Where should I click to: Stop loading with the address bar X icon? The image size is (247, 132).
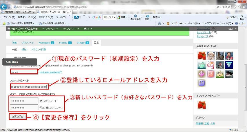pyautogui.click(x=229, y=7)
